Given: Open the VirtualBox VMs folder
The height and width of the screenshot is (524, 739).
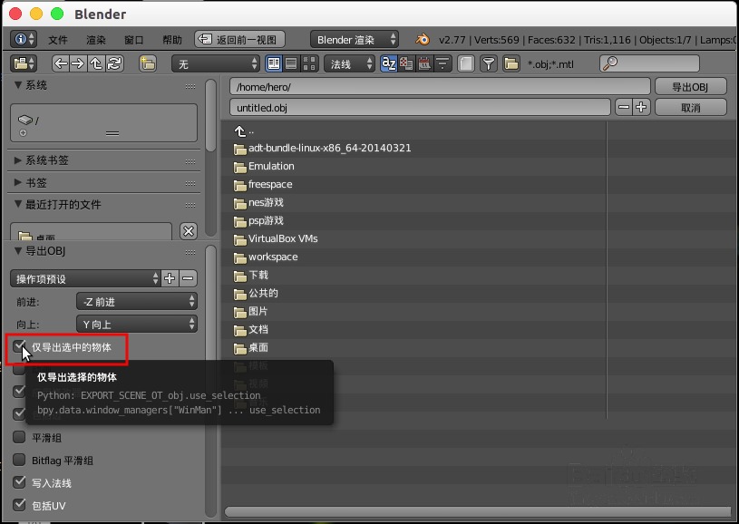Looking at the screenshot, I should [x=276, y=238].
